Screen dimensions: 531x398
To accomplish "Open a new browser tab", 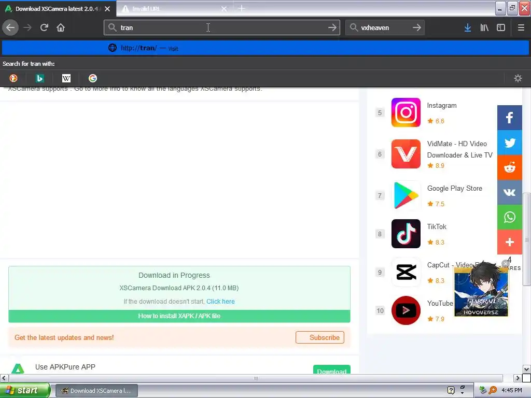I will pos(242,8).
